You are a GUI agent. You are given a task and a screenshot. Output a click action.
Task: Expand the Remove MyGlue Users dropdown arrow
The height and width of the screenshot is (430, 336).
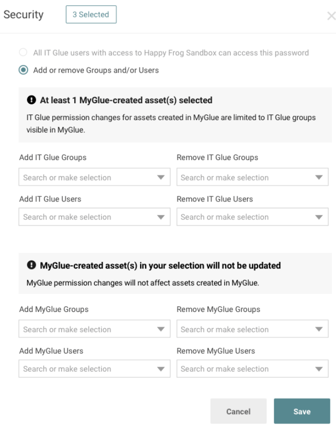coord(319,369)
